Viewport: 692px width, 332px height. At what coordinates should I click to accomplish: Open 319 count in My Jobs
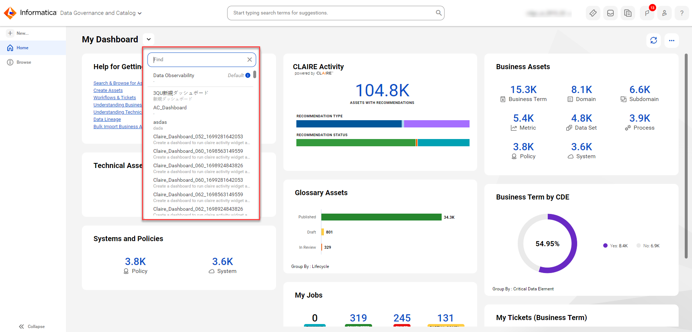point(358,318)
